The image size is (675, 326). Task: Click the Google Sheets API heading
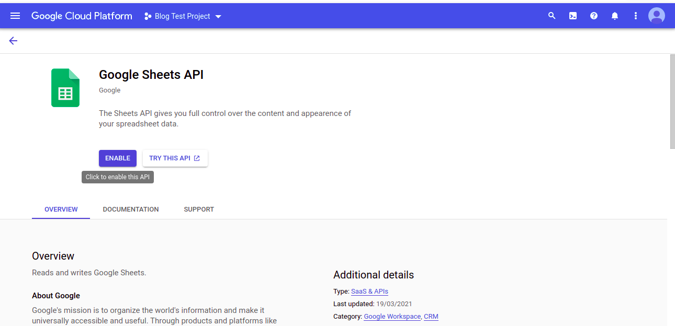click(151, 75)
